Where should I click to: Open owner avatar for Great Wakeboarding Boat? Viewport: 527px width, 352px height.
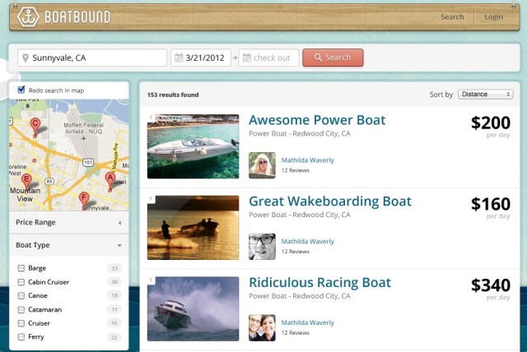pos(262,247)
